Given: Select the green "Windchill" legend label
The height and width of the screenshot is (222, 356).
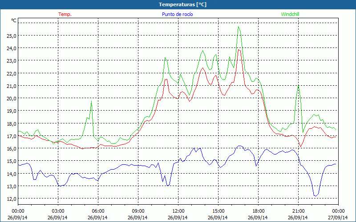Looking at the screenshot, I should pos(290,14).
